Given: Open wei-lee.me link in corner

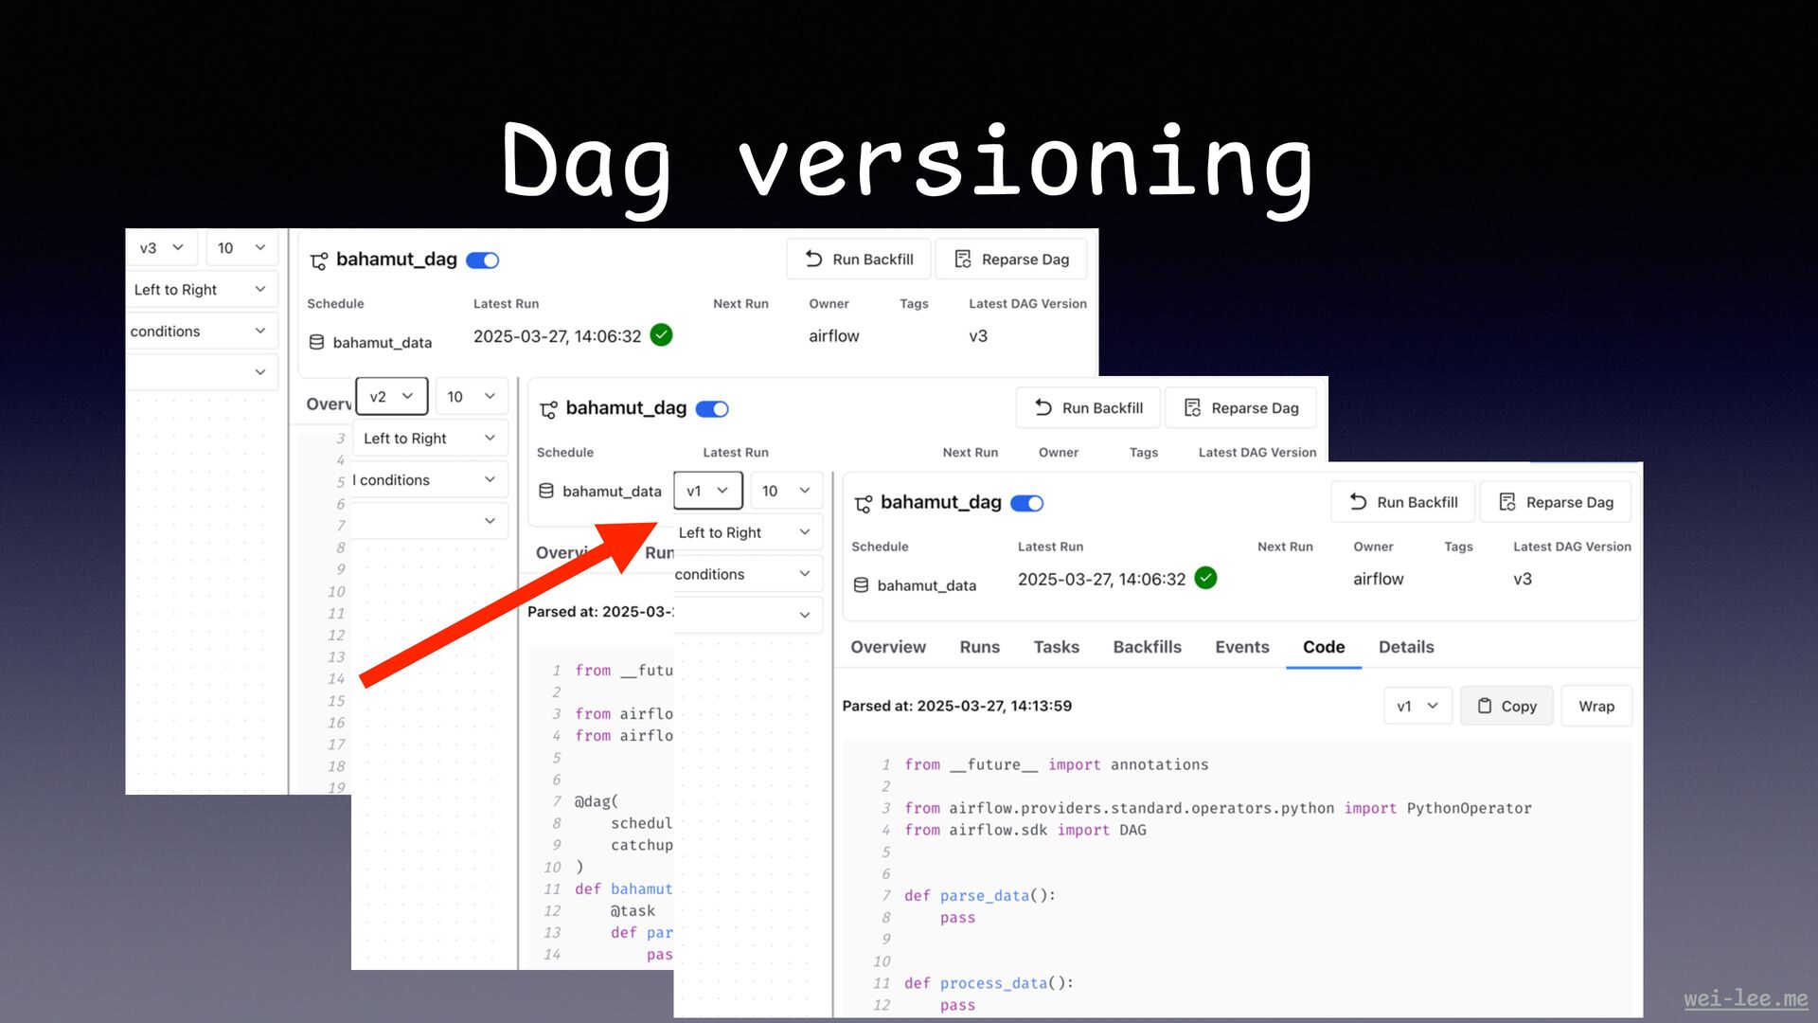Looking at the screenshot, I should 1745,998.
